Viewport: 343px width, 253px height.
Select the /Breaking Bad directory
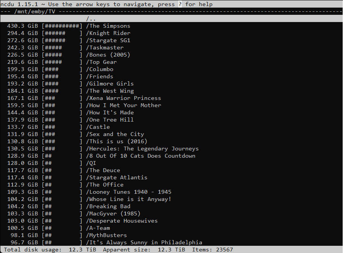coord(171,206)
